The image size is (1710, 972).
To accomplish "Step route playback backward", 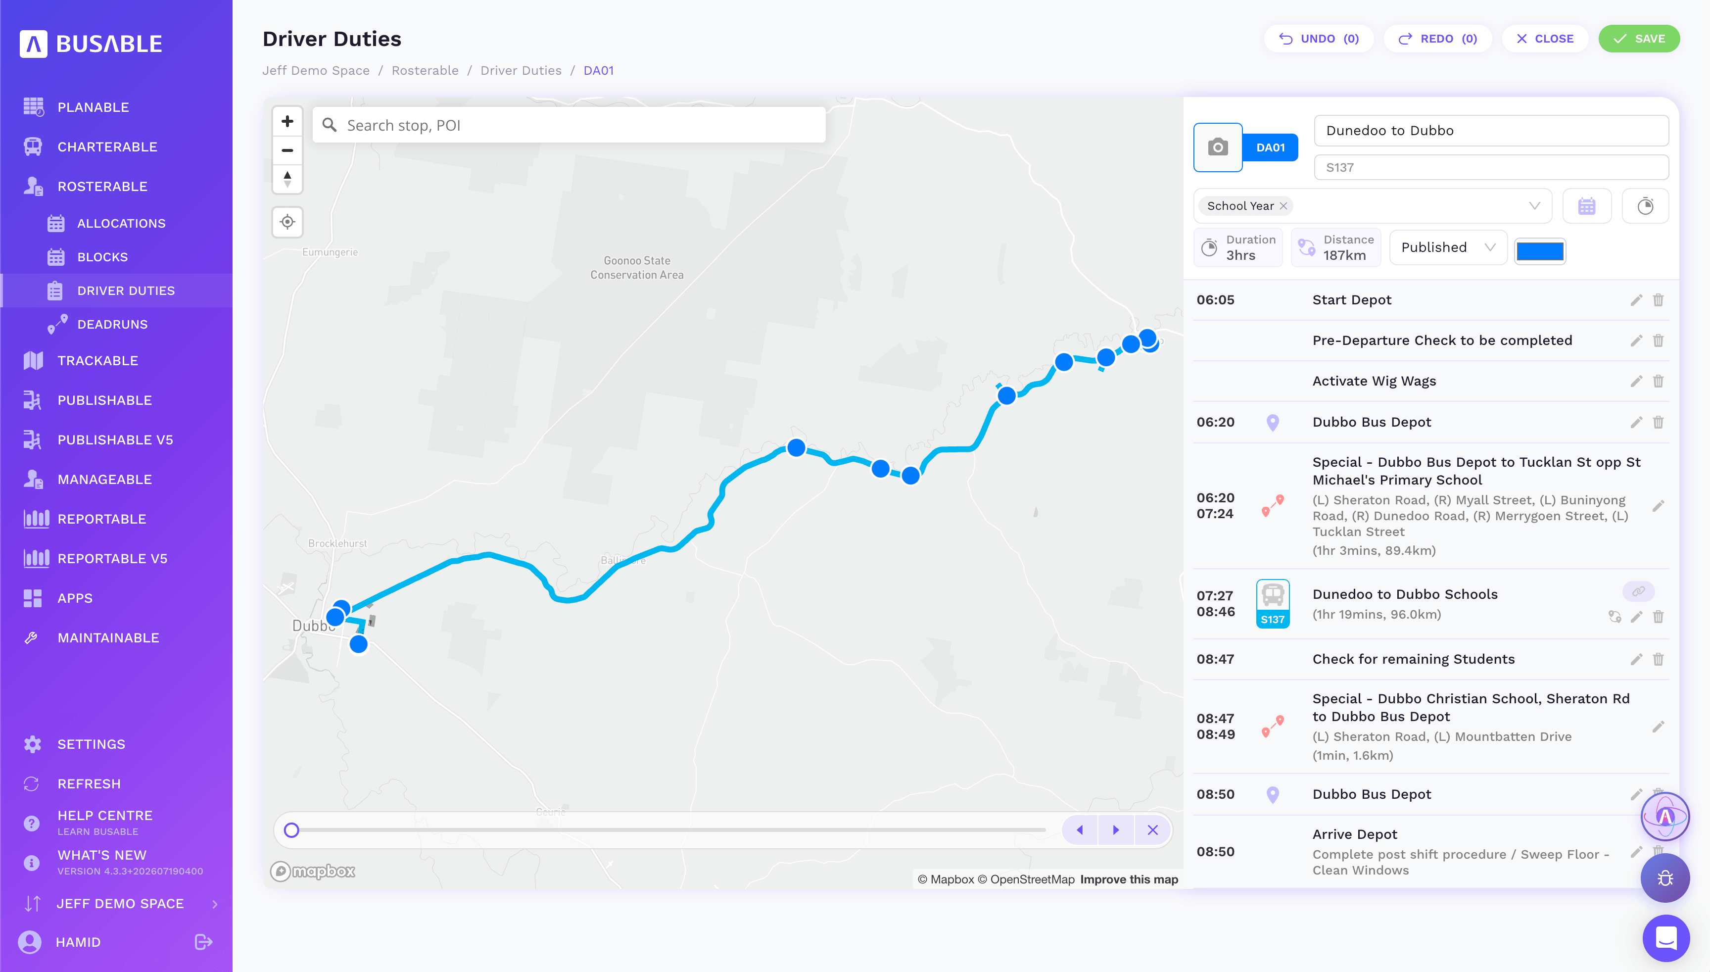I will click(1079, 830).
